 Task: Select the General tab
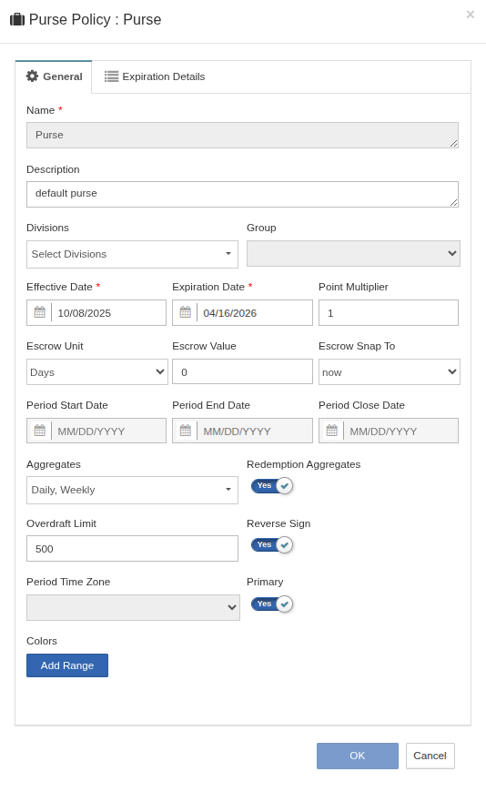54,76
